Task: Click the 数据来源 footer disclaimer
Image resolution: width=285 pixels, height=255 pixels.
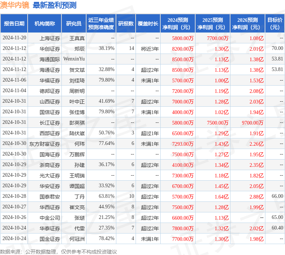Action: 58,252
